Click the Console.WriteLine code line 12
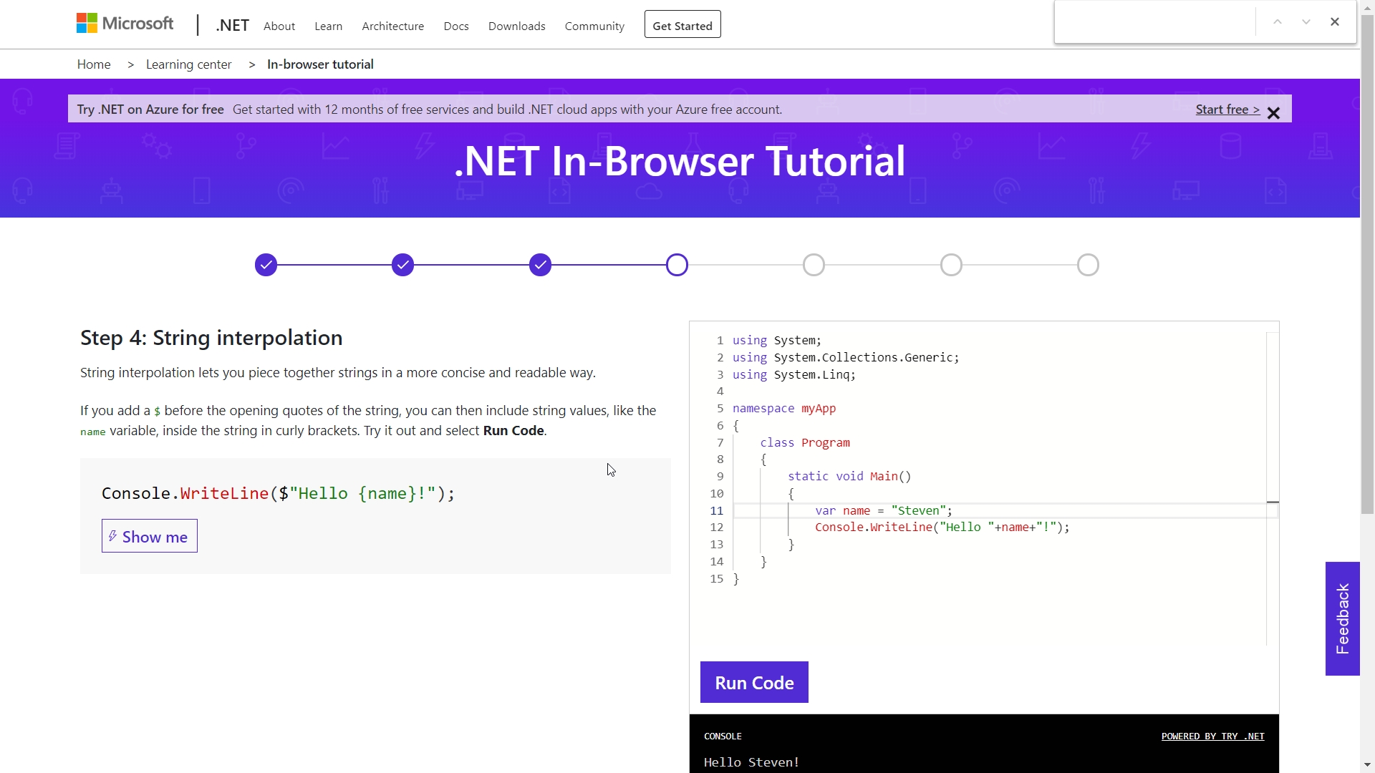 coord(942,528)
